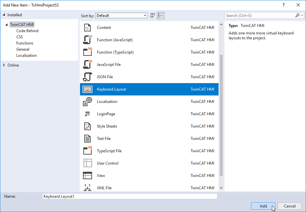Click the template list vertical scrollbar thumb
Viewport: 306px width, 212px height.
pos(221,115)
